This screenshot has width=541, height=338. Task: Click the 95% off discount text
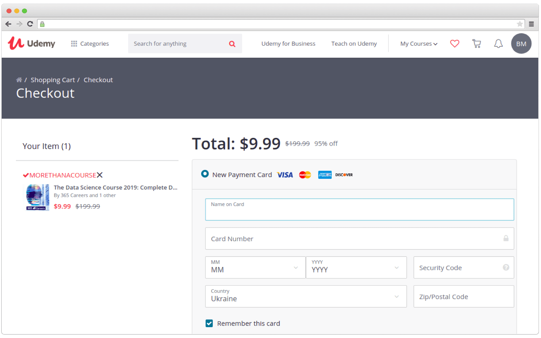pos(326,144)
